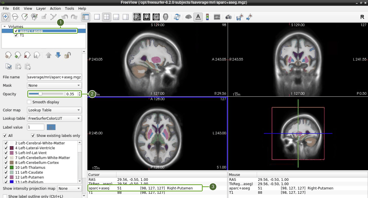
Task: Open the Tools menu
Action: pyautogui.click(x=69, y=8)
